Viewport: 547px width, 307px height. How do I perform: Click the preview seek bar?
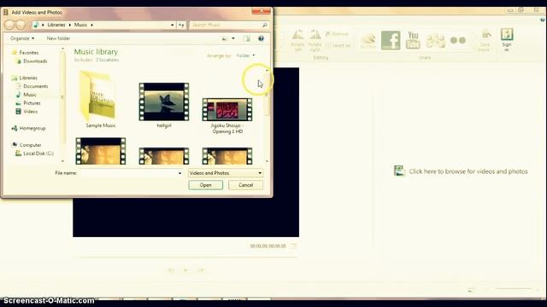[188, 258]
